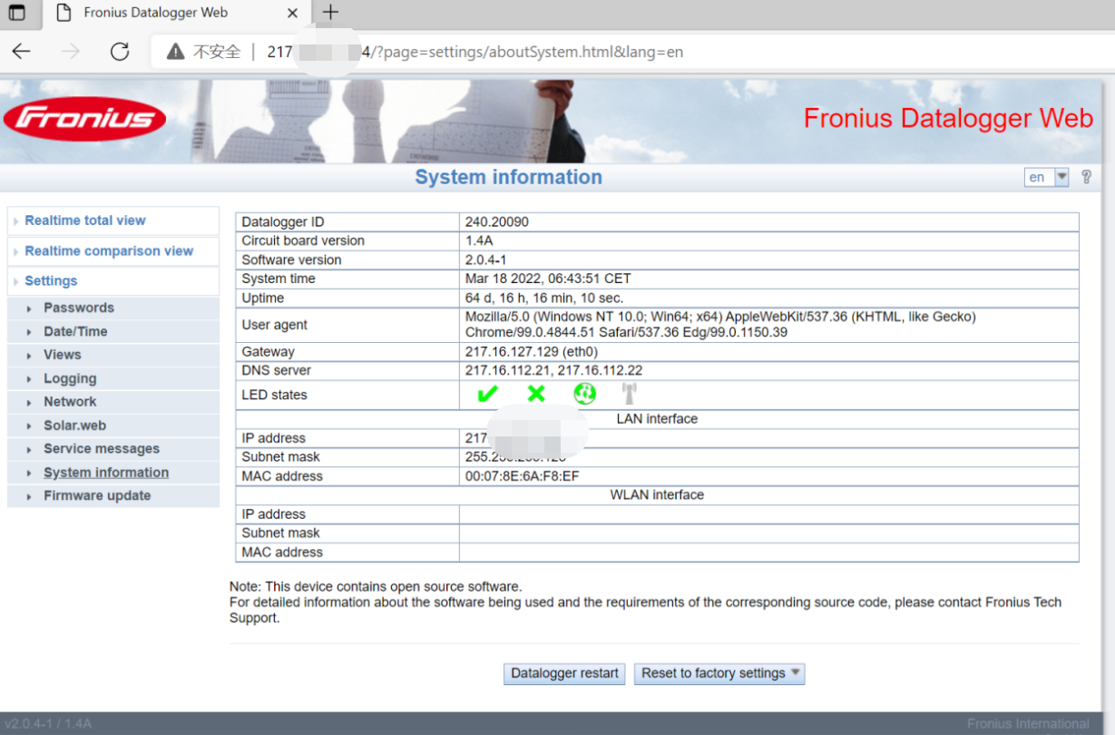
Task: Click Datalogger ID value 240.20090
Action: (497, 222)
